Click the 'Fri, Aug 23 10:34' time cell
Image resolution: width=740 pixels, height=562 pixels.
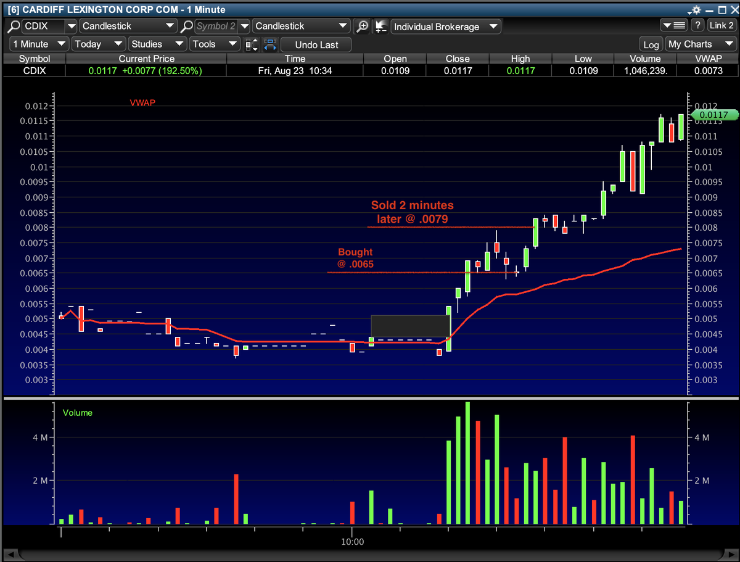coord(295,70)
